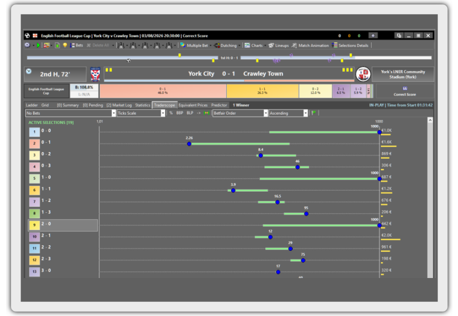Switch to the Statistics tab
458x316 pixels.
click(143, 105)
